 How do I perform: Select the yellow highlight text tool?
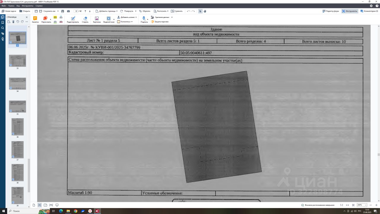pos(55,18)
